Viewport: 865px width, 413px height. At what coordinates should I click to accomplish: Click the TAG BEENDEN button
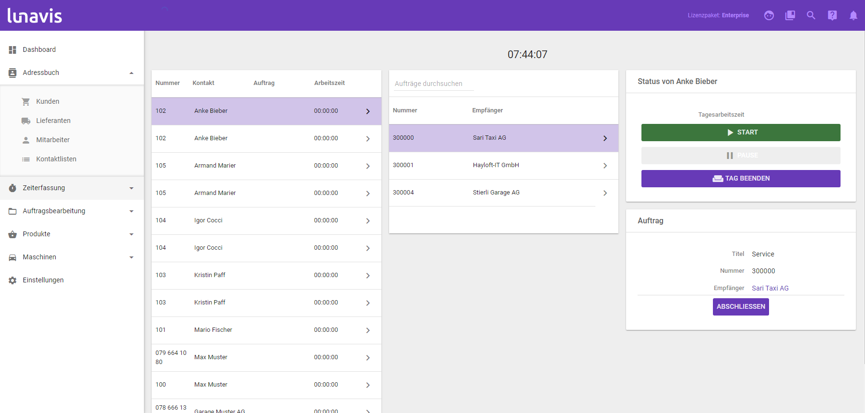[x=740, y=179]
